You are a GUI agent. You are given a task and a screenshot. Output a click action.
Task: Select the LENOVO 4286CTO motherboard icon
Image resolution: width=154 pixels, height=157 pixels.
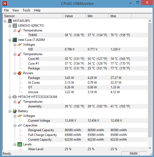tap(15, 26)
